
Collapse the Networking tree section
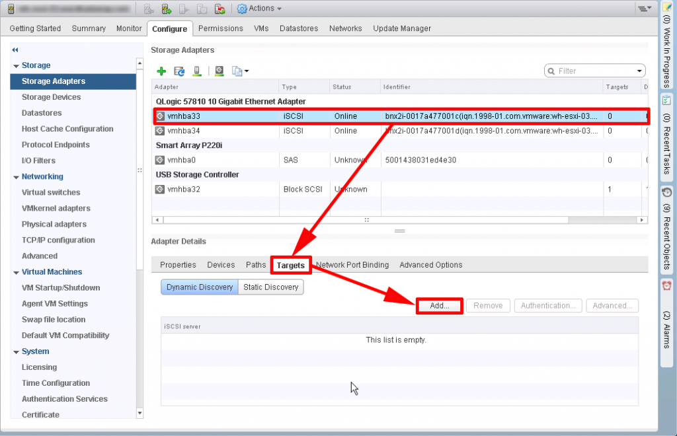(x=15, y=176)
